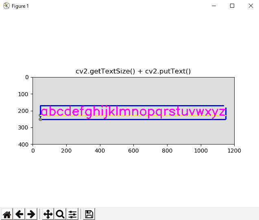Screen dimensions: 259x220
Task: Maximize the Figure 1 window
Action: 232,6
